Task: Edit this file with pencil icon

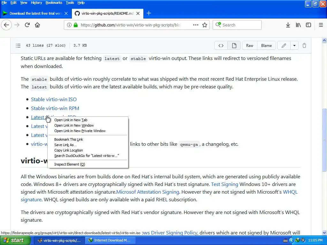Action: pyautogui.click(x=284, y=46)
